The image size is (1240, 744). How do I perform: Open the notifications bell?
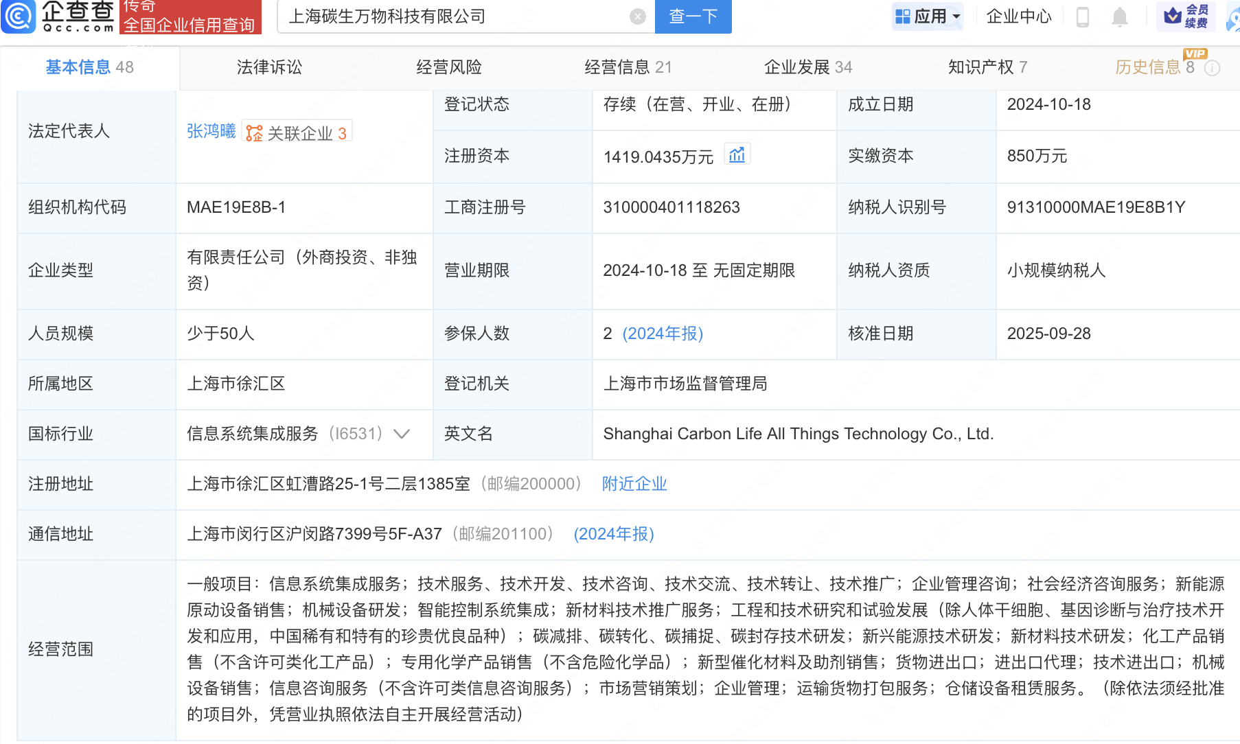coord(1119,16)
